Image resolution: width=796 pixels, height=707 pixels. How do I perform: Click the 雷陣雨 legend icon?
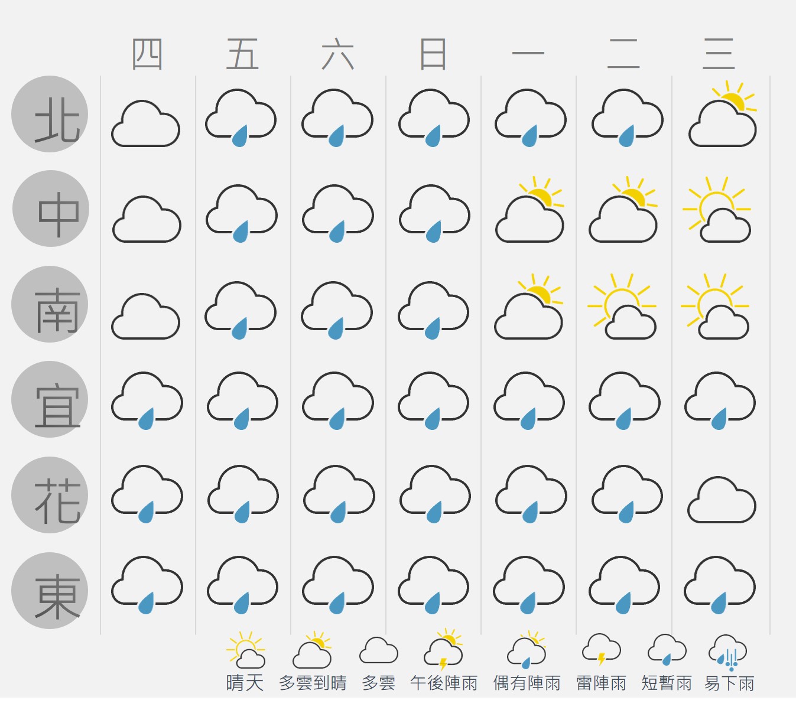click(x=602, y=650)
